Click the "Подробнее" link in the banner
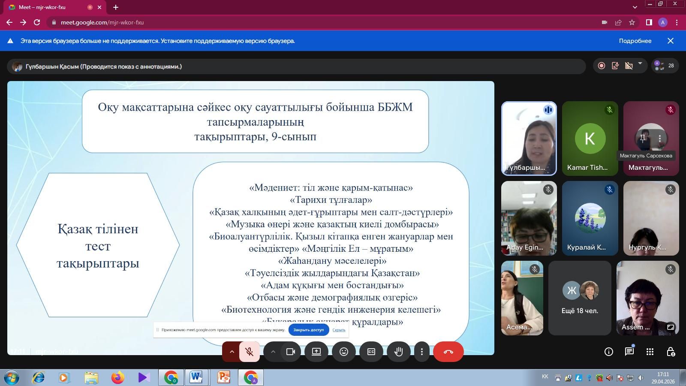 click(635, 41)
